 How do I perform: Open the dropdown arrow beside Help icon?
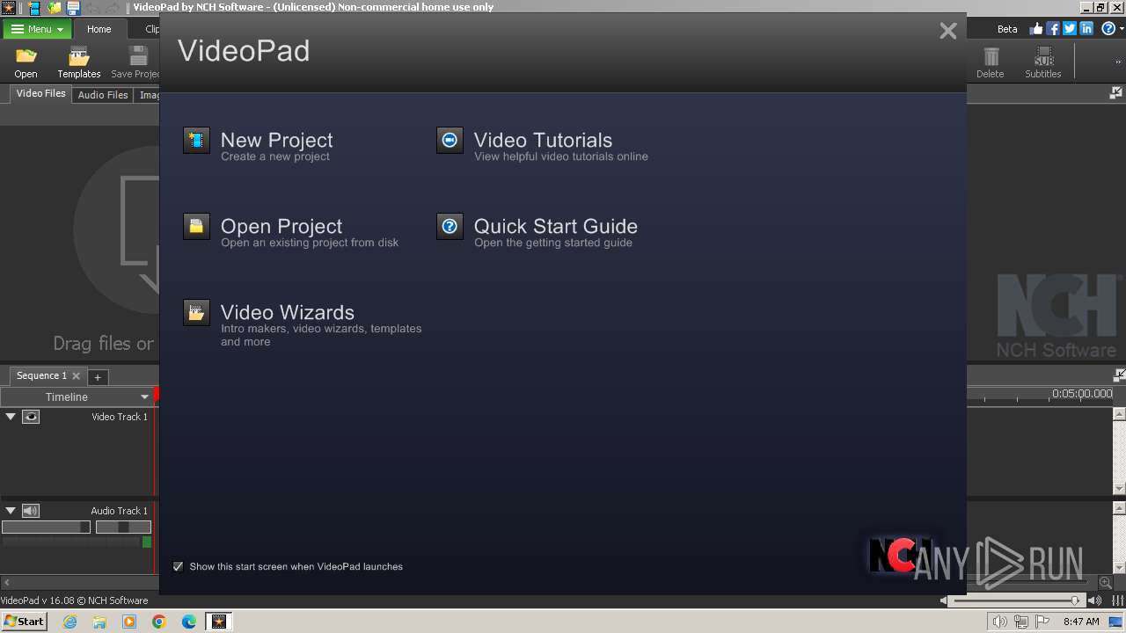(1121, 29)
